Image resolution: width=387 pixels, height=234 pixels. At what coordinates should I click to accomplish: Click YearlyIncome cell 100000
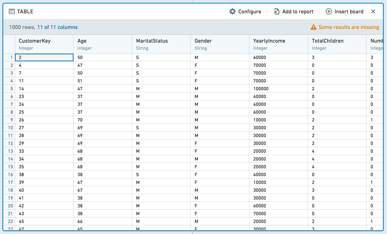point(278,89)
